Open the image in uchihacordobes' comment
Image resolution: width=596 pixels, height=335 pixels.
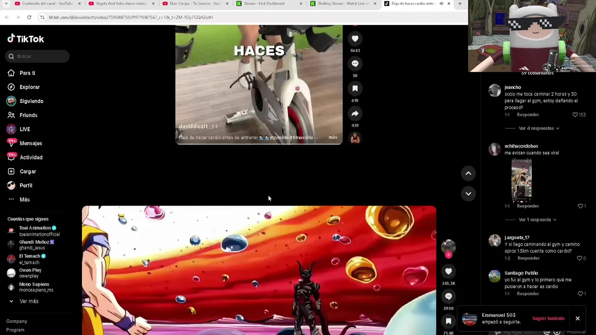pos(521,180)
